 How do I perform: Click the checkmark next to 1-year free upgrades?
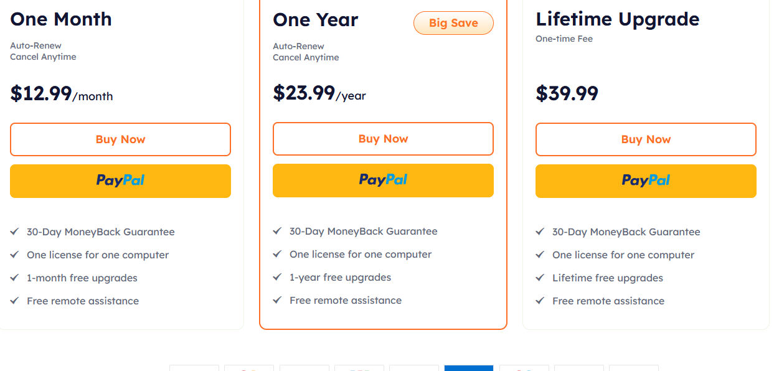(x=277, y=277)
